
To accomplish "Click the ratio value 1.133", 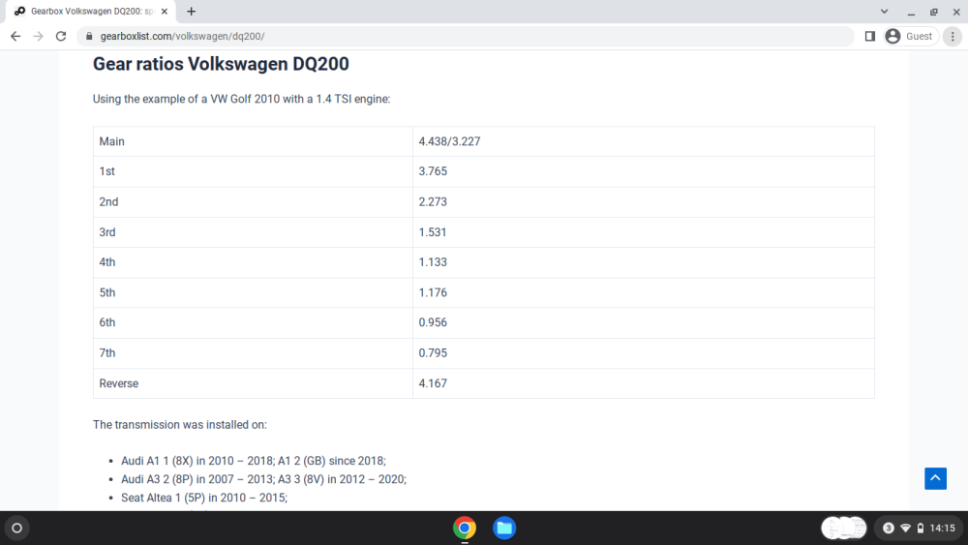I will pos(433,262).
